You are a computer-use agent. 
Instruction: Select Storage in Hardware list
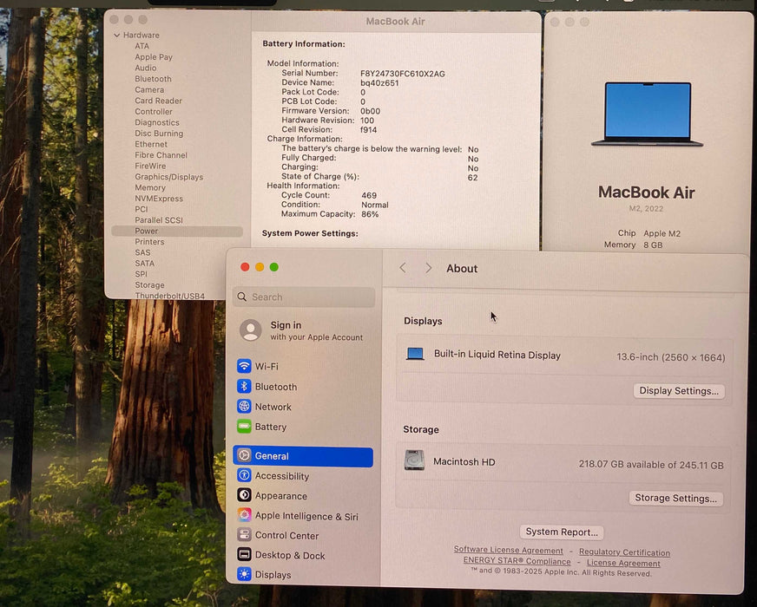point(149,285)
